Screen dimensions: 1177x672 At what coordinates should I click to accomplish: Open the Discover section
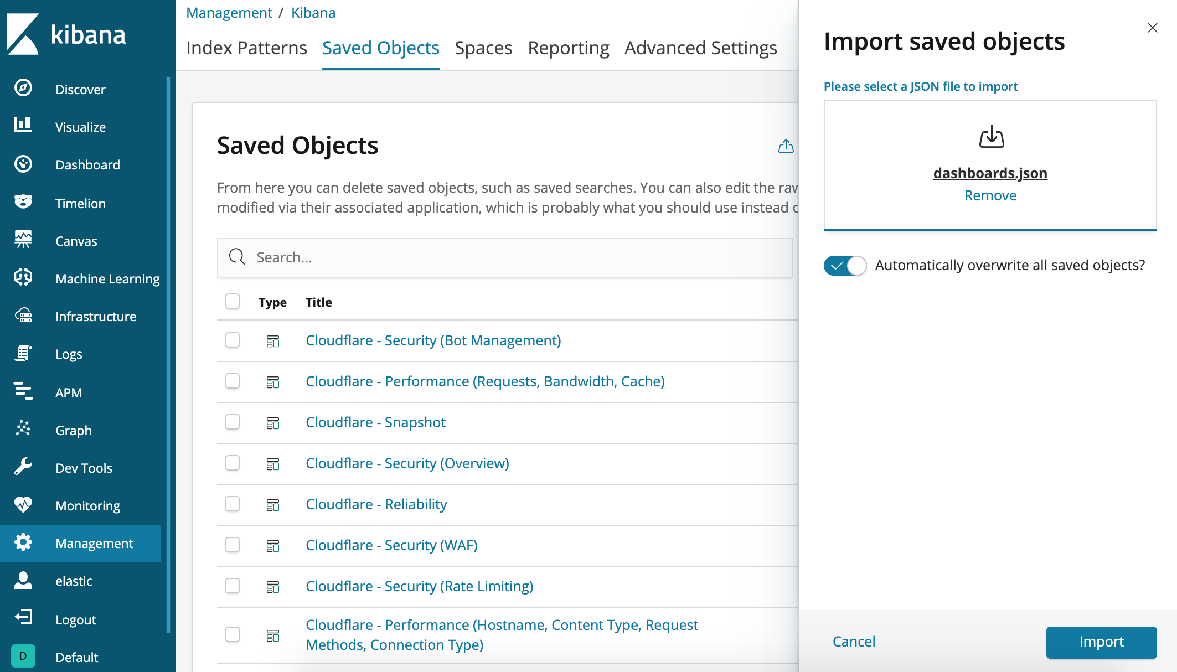23,89
